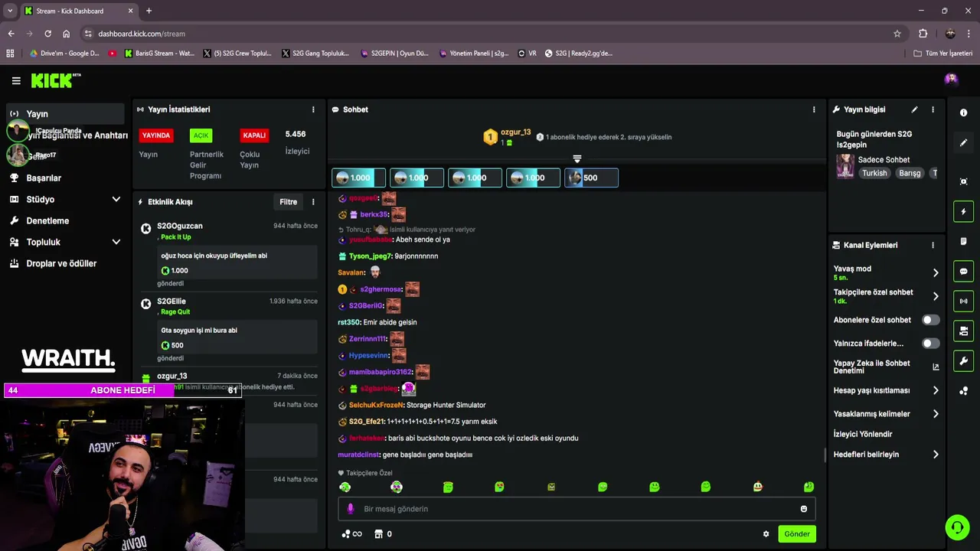
Task: Open the profile avatar at top right
Action: 951,79
